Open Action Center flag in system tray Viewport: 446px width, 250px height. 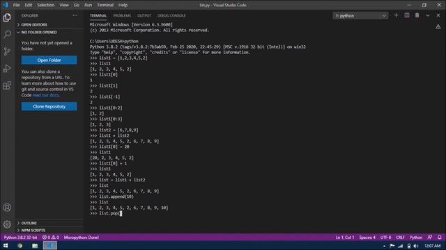point(392,246)
